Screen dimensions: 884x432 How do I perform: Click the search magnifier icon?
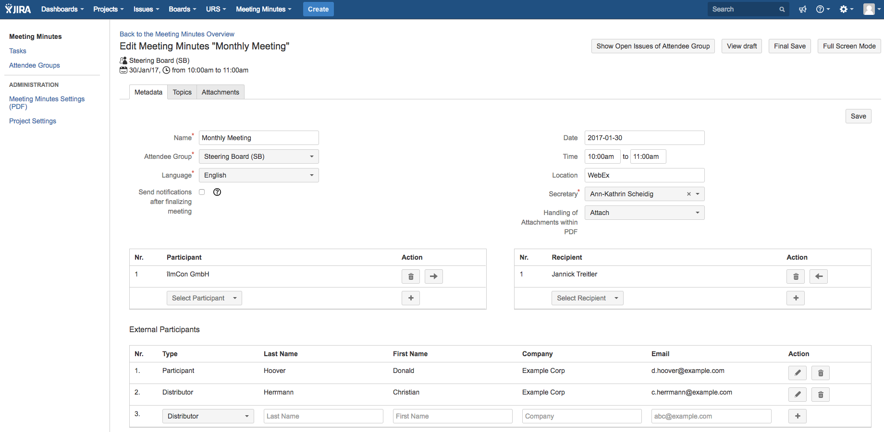(782, 9)
